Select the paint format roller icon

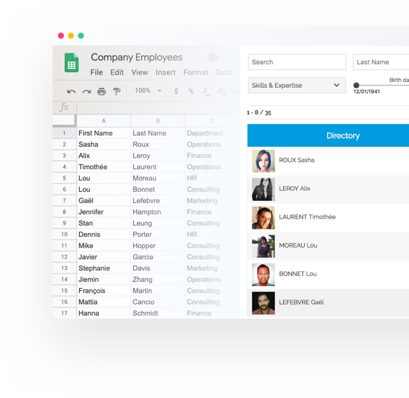pyautogui.click(x=117, y=91)
